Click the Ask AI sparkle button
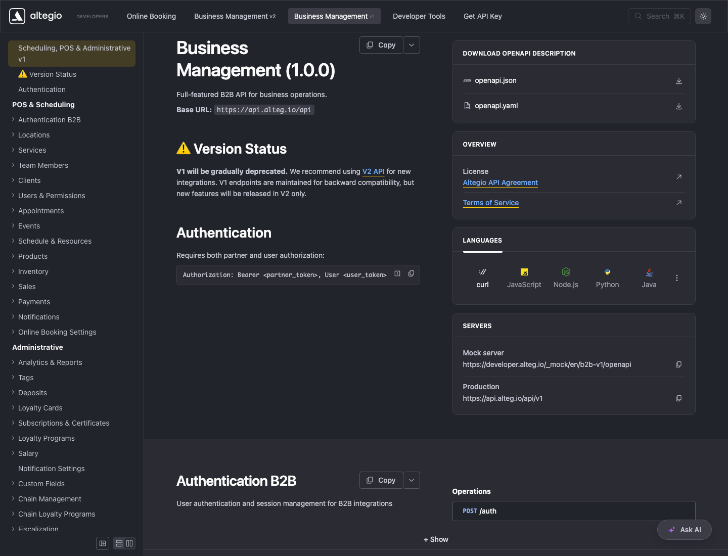The image size is (728, 556). [685, 530]
